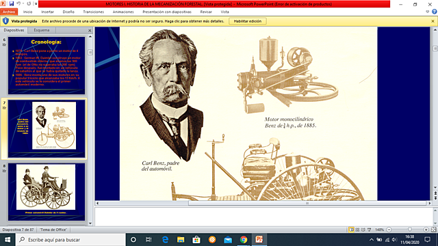Click horizontal scrollbar left arrow

97,204
